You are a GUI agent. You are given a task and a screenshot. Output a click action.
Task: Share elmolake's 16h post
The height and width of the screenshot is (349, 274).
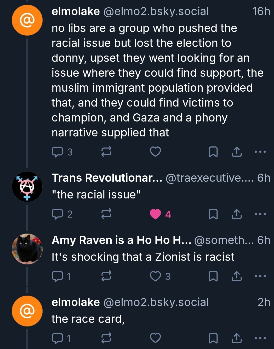(237, 152)
